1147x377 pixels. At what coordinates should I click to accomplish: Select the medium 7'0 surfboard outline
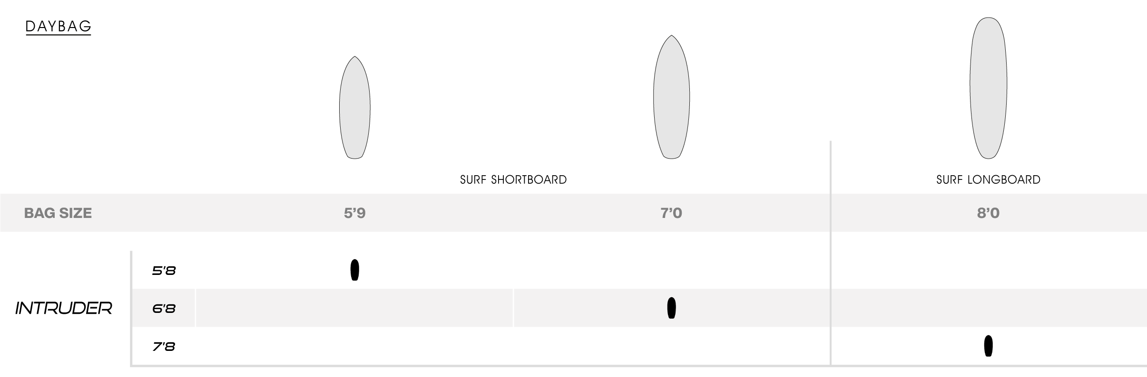[671, 97]
